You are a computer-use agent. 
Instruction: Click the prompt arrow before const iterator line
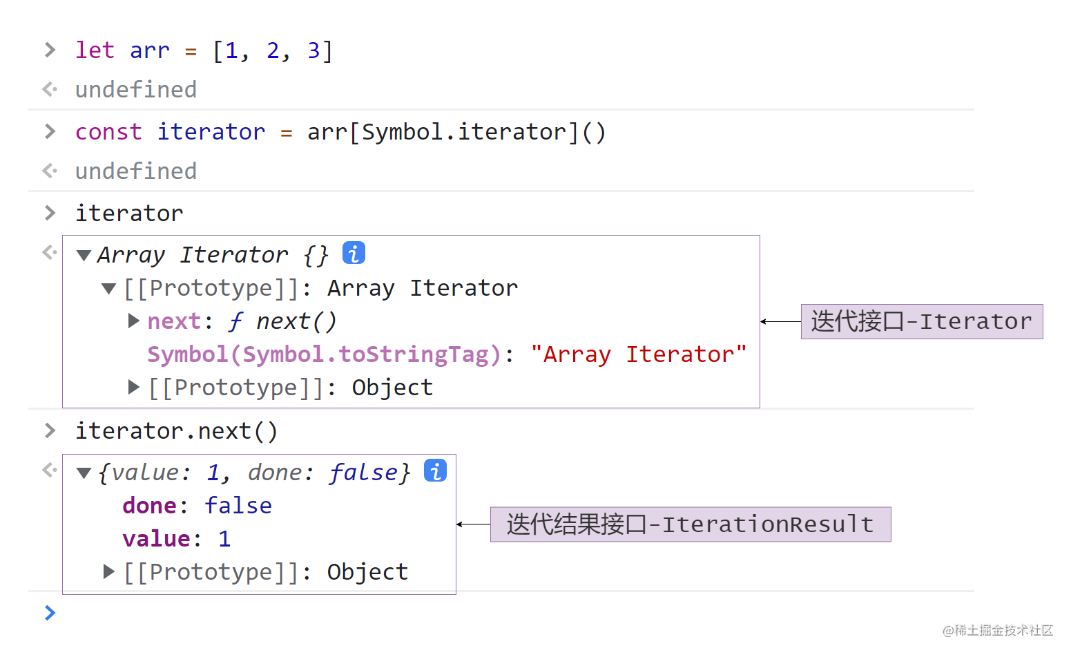[49, 131]
